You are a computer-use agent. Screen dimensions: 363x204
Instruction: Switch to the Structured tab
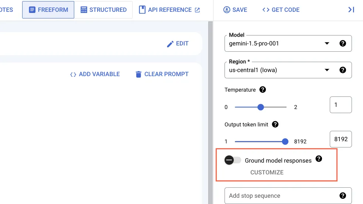tap(103, 10)
